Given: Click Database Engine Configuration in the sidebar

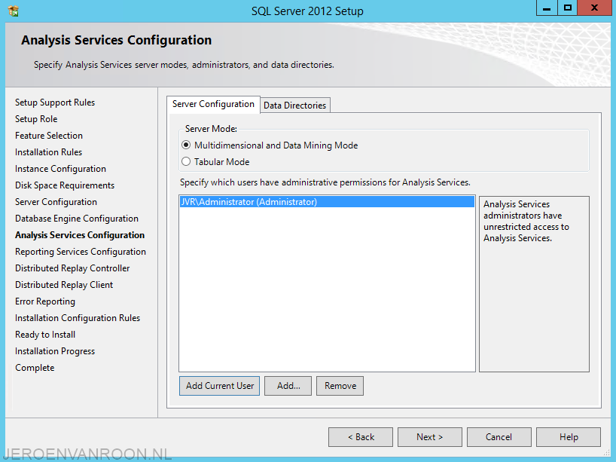Looking at the screenshot, I should pyautogui.click(x=77, y=219).
